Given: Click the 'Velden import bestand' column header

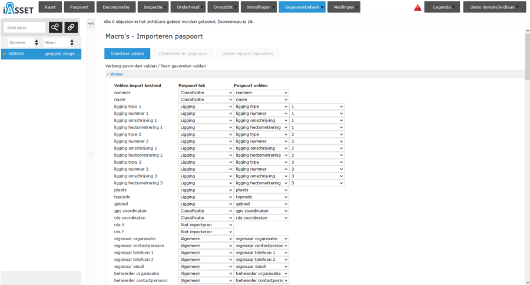Looking at the screenshot, I should click(x=138, y=85).
